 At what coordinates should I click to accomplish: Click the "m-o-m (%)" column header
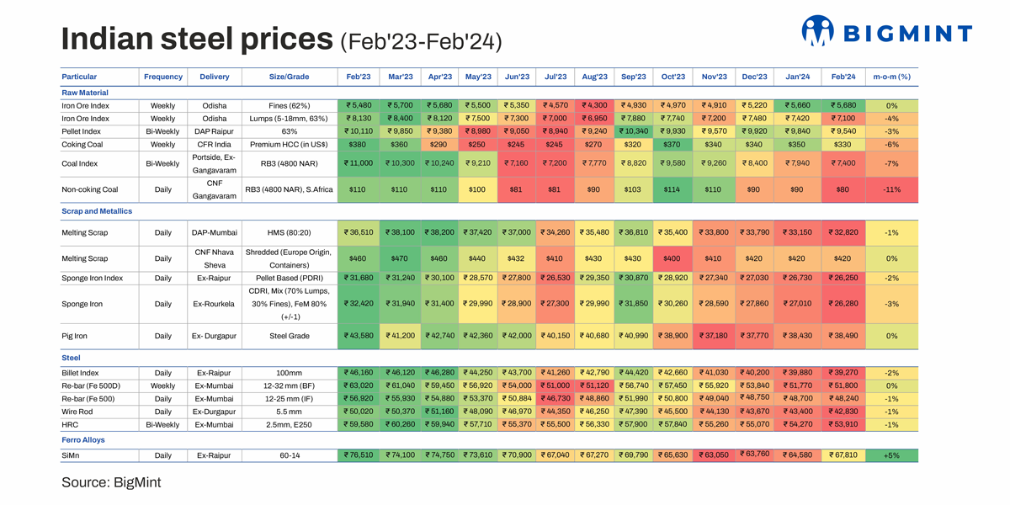coord(891,77)
